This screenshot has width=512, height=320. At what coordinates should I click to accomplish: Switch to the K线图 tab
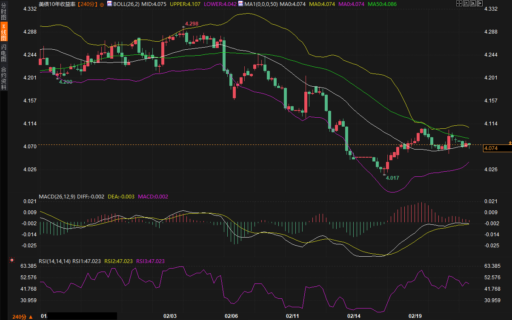click(3, 31)
